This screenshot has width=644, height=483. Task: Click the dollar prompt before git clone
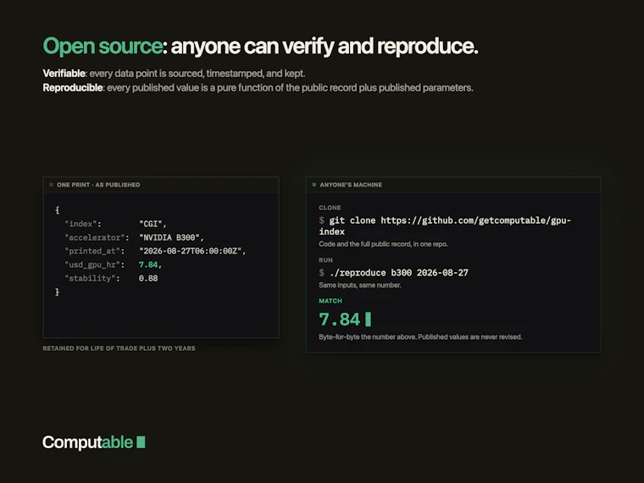click(322, 220)
